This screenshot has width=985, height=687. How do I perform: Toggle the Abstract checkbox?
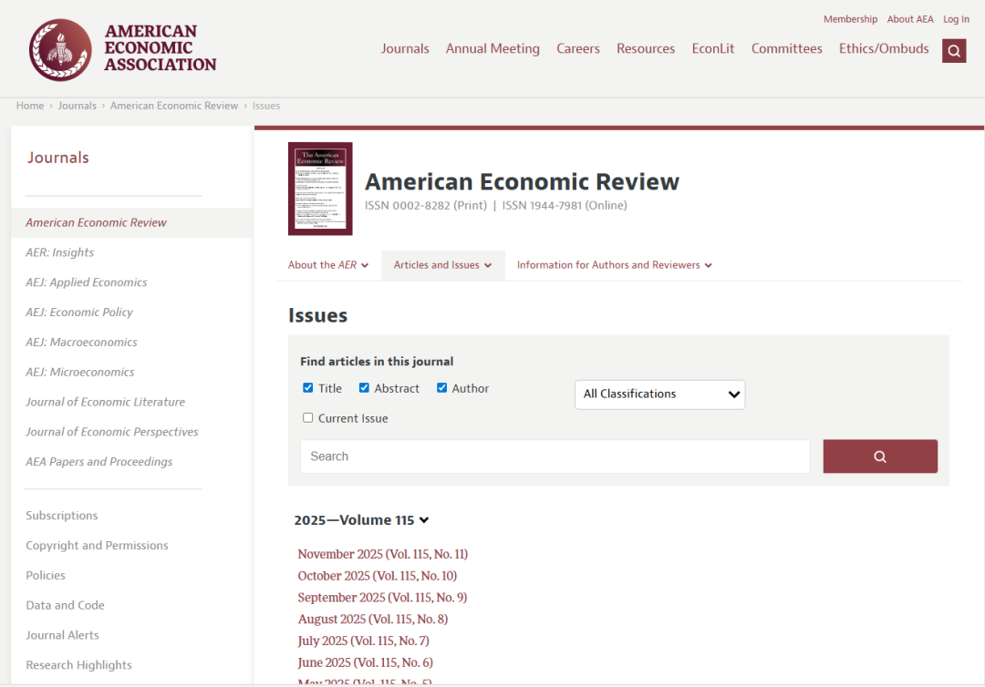coord(364,388)
